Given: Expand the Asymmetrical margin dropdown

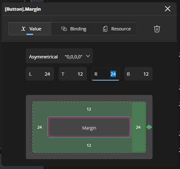Looking at the screenshot, I should 59,56.
